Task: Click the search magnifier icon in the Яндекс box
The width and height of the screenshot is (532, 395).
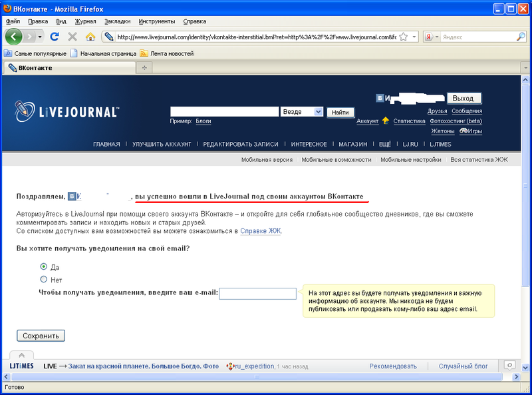Action: (521, 37)
